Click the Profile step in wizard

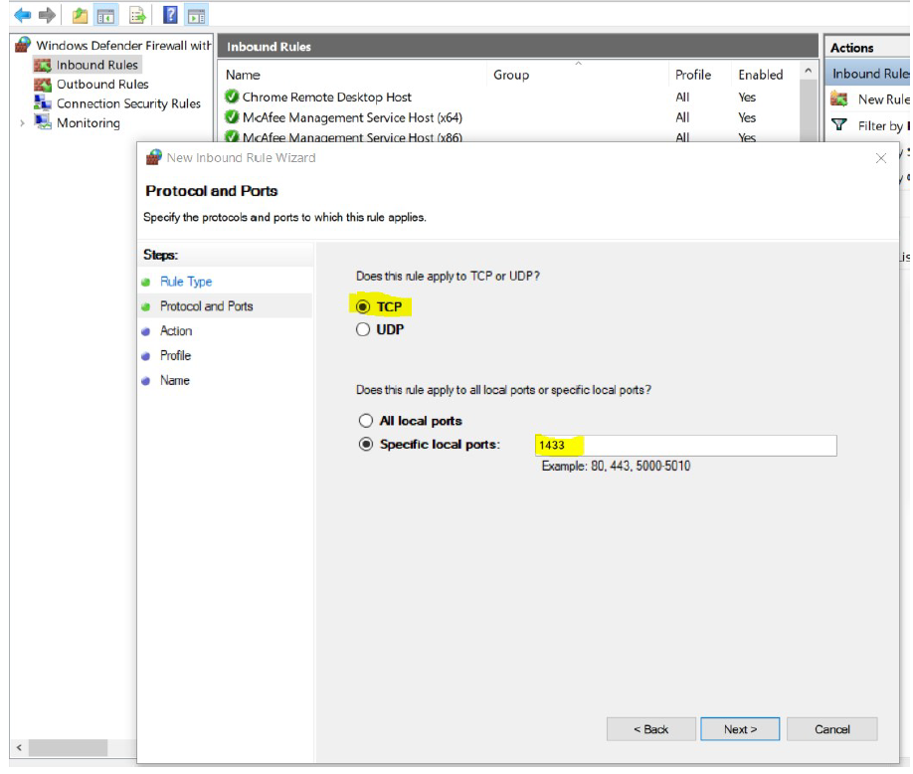point(175,355)
